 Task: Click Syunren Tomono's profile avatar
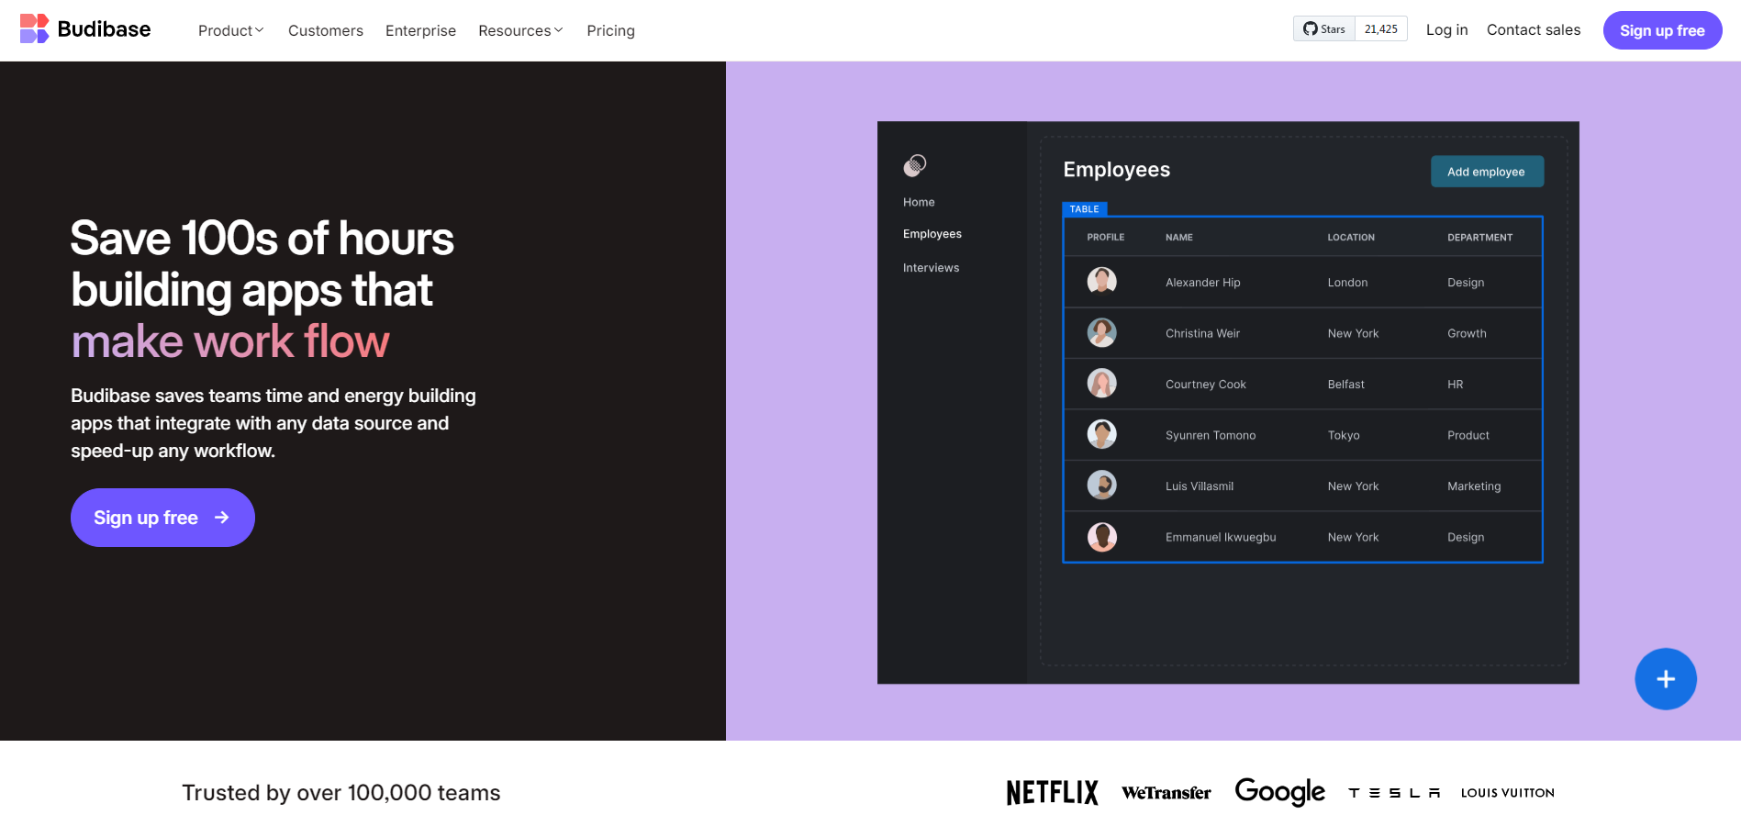1101,434
